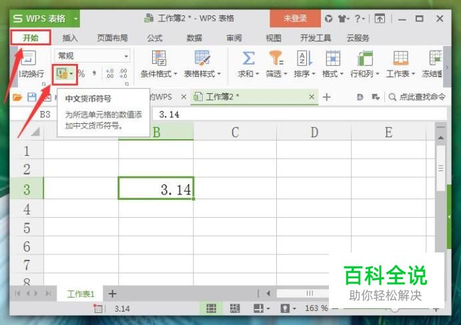Click the open folder icon in quick toolbar
This screenshot has width=461, height=325.
point(17,97)
